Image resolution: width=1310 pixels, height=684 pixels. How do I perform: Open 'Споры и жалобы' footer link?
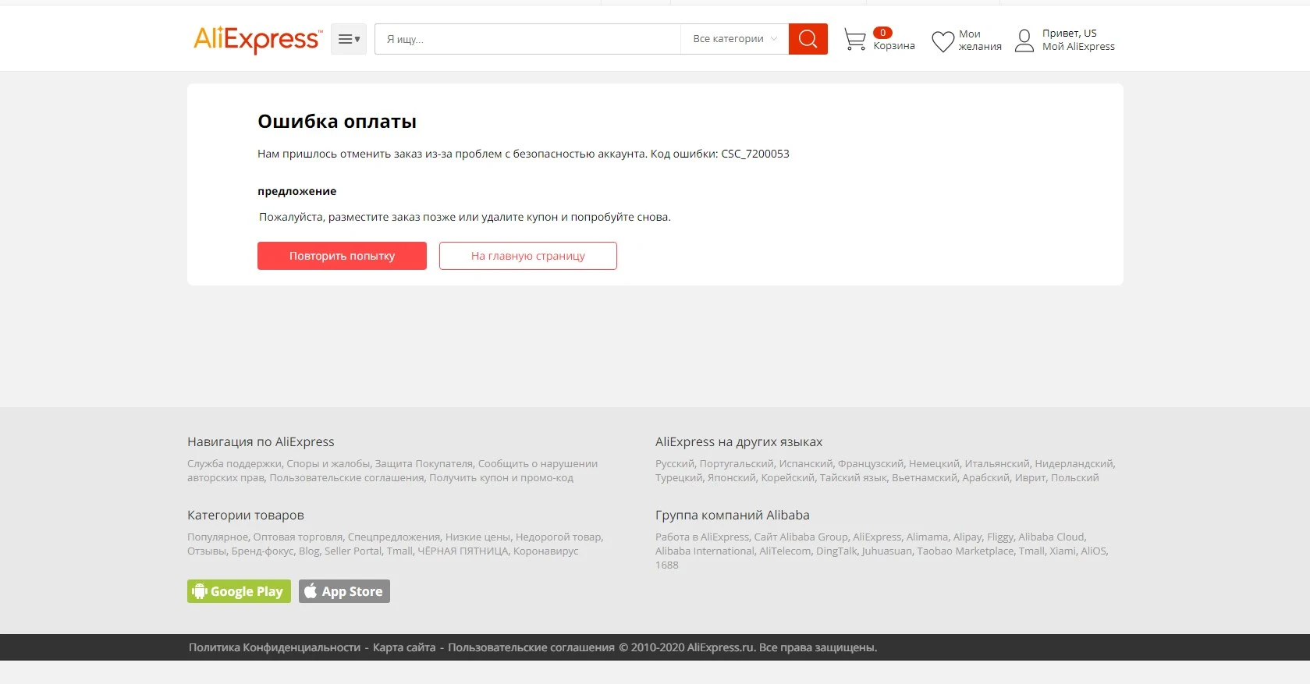pos(328,464)
